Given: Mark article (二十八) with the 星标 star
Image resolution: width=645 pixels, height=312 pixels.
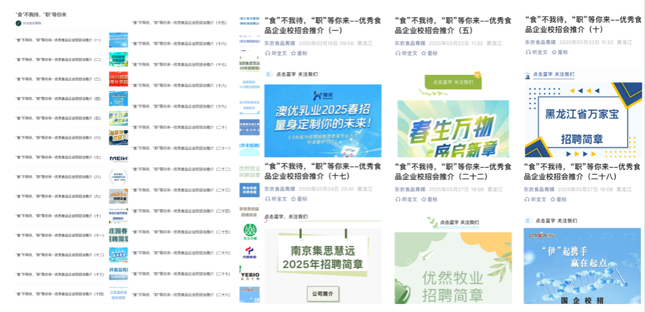Looking at the screenshot, I should click(553, 199).
